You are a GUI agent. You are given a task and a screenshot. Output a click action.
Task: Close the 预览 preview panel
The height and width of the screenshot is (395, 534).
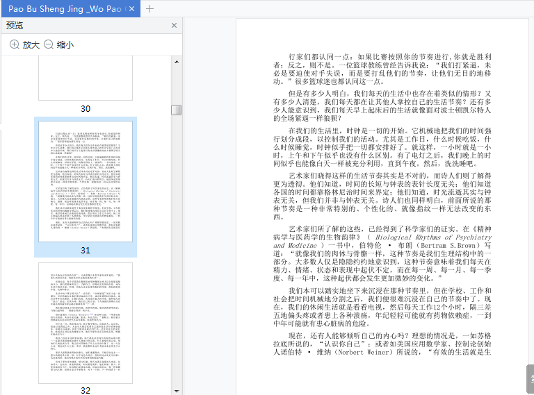174,26
